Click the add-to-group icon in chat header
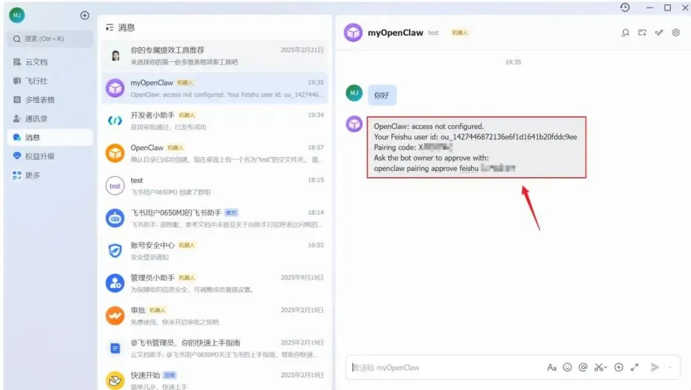 tap(642, 33)
